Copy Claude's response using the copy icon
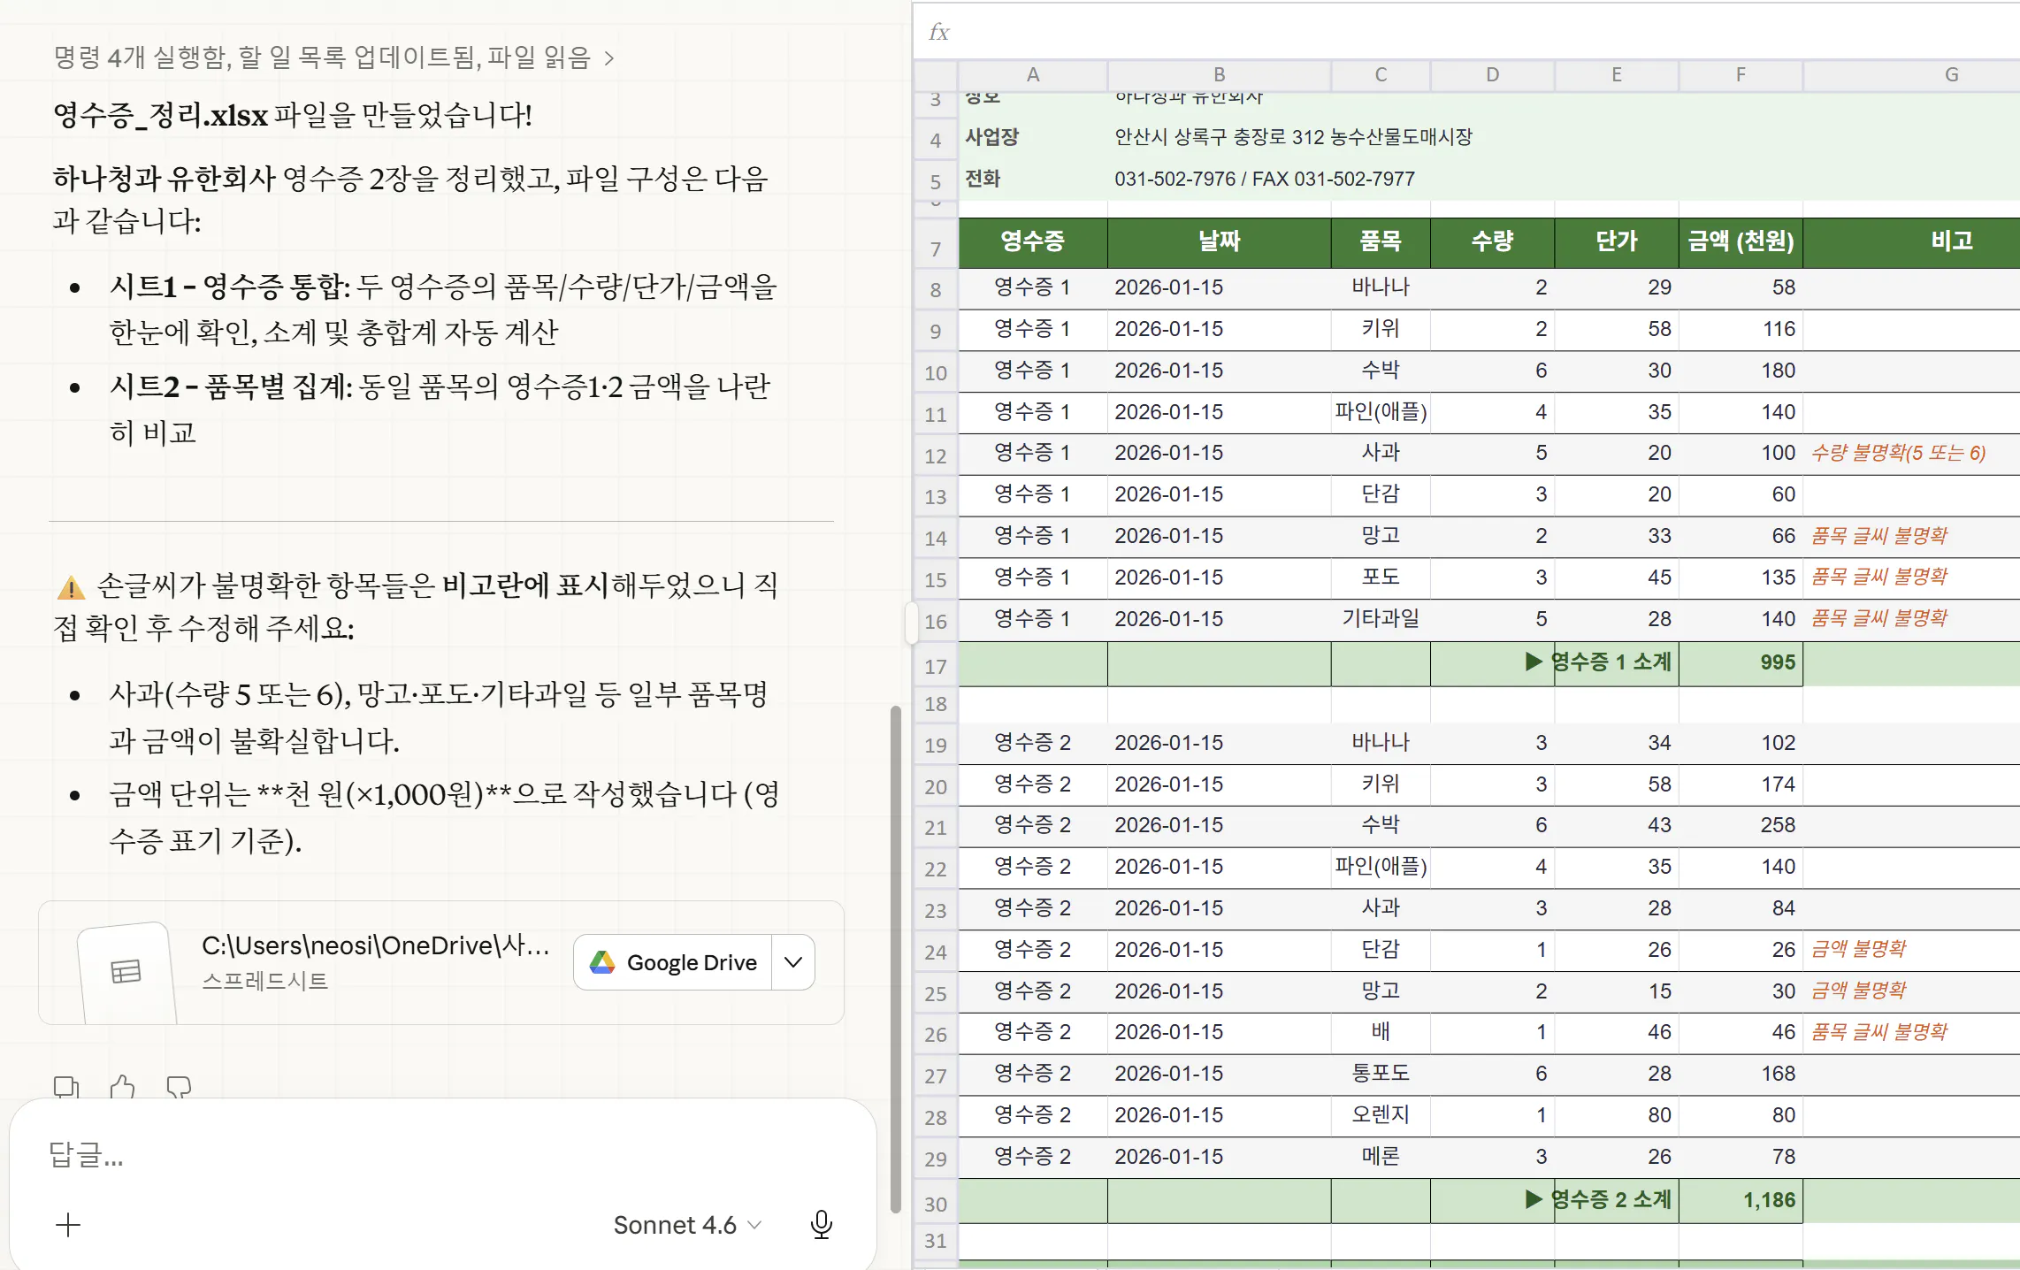The image size is (2020, 1270). click(65, 1087)
